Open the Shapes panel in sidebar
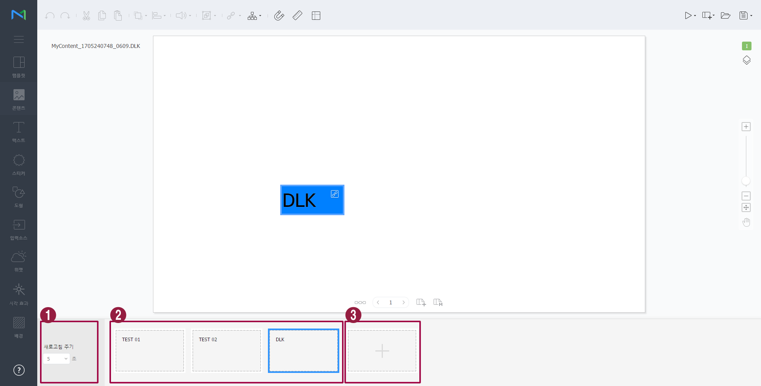Image resolution: width=761 pixels, height=386 pixels. click(x=19, y=196)
